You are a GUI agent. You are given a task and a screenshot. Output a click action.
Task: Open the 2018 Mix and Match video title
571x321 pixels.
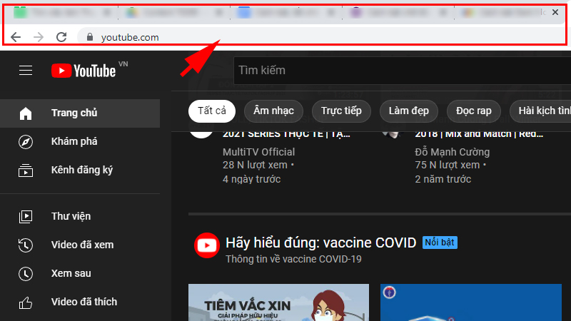pyautogui.click(x=479, y=134)
